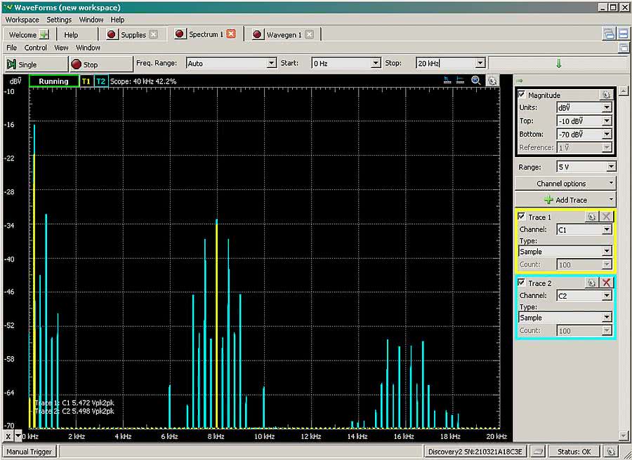Open Trace 2 settings gear icon
The height and width of the screenshot is (460, 632).
tap(591, 283)
